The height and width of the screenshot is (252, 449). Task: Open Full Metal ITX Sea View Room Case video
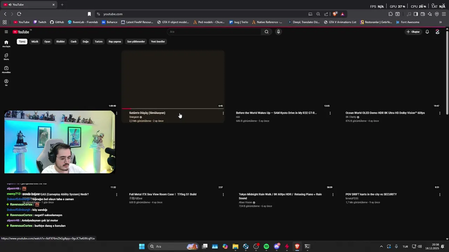[163, 194]
